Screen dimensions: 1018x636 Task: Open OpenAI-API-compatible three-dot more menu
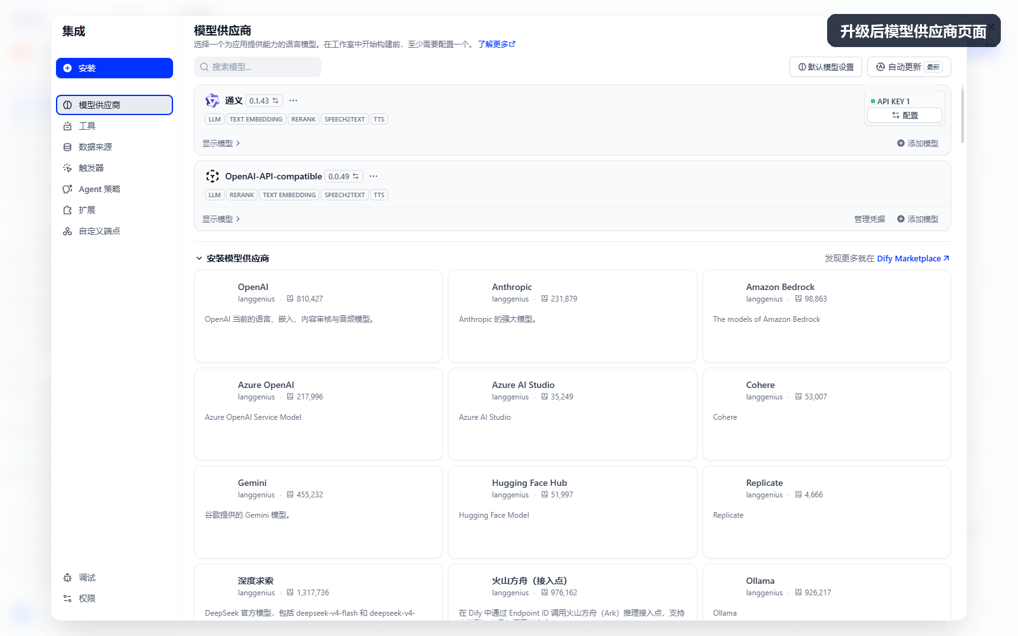coord(373,176)
